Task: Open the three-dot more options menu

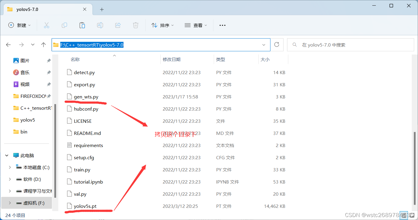Action: pos(222,25)
